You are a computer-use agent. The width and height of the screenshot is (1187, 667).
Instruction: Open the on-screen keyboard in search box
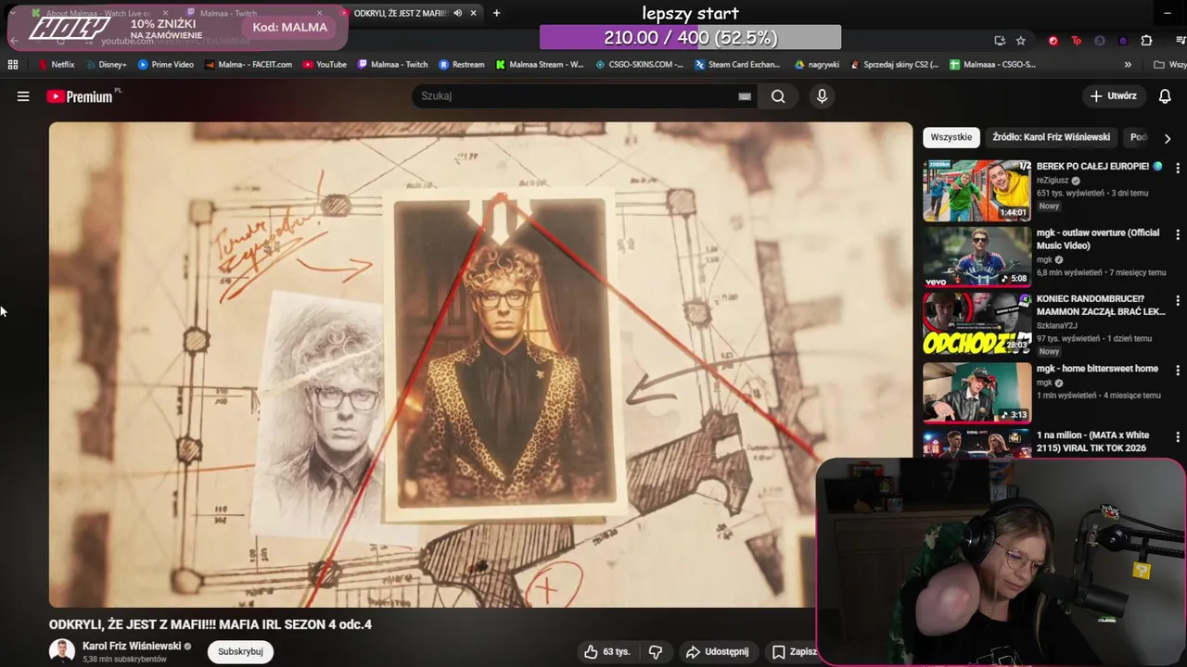(x=744, y=96)
